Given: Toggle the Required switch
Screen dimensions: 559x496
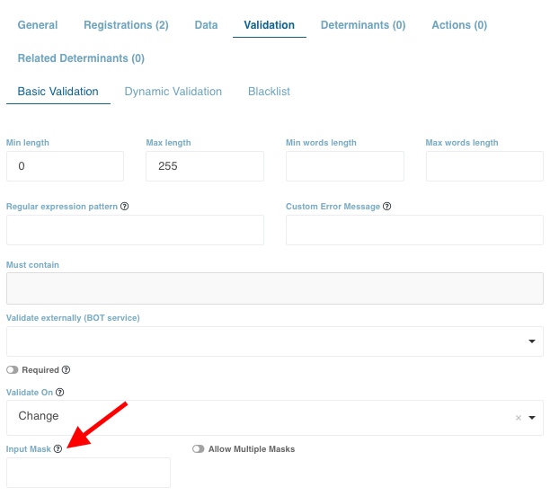Looking at the screenshot, I should (x=12, y=370).
